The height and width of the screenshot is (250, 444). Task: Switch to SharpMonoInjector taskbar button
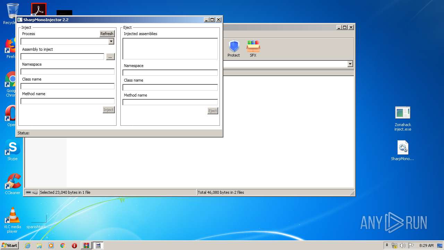pos(98,245)
